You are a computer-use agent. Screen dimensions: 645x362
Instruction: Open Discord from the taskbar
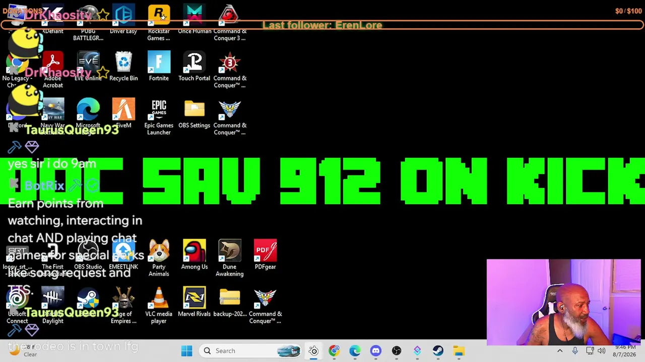click(x=376, y=351)
